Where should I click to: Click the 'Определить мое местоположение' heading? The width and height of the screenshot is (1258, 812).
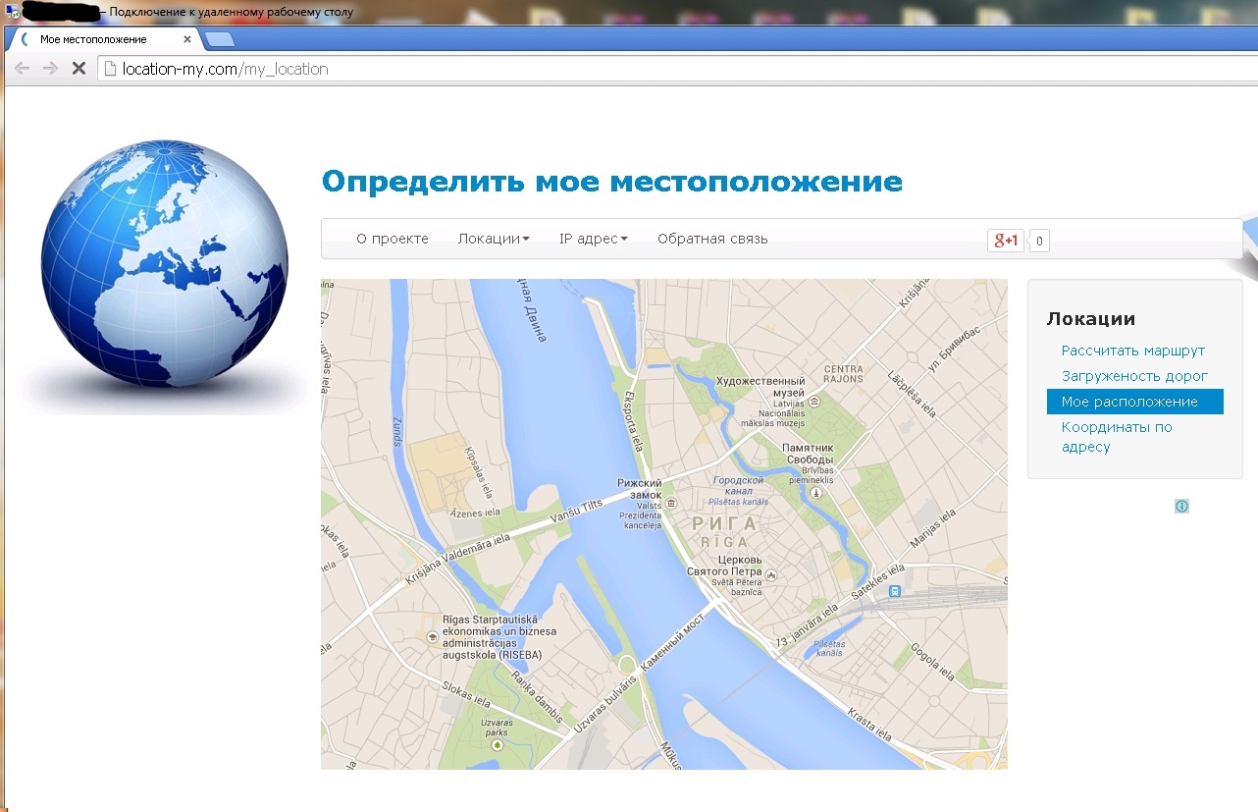click(611, 182)
